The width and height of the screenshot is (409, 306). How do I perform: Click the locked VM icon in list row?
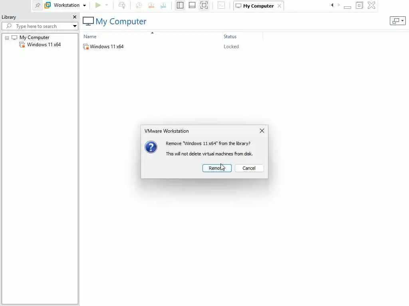point(86,47)
